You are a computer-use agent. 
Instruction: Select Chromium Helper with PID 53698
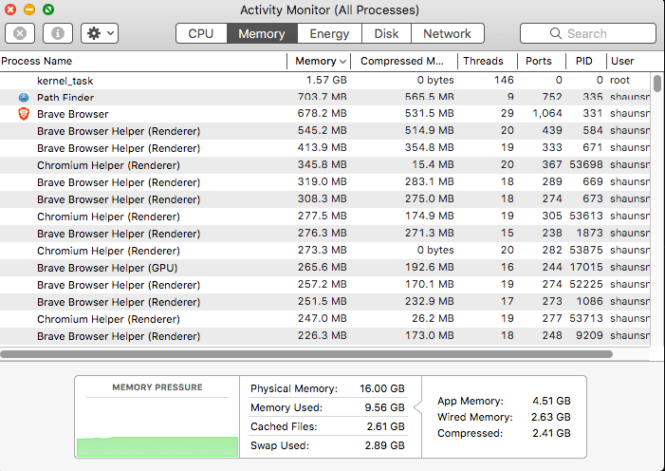324,165
